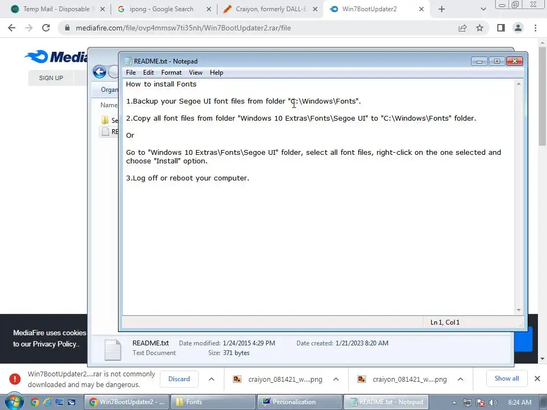Click the Notepad scrollbar up arrow
Image resolution: width=547 pixels, height=410 pixels.
[519, 84]
